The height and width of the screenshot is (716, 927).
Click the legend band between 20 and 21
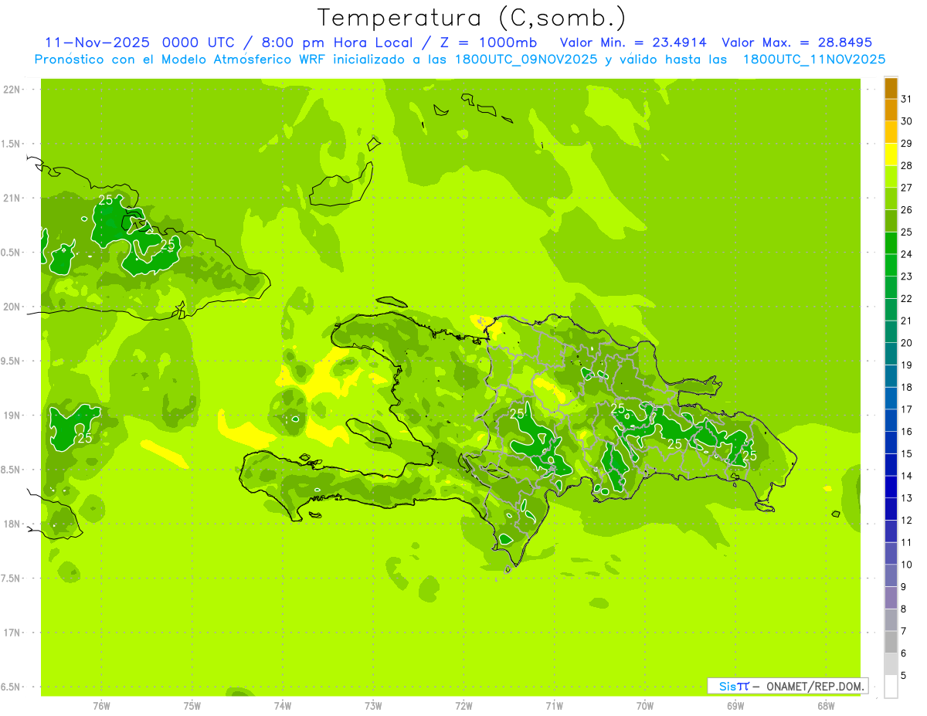pyautogui.click(x=891, y=331)
